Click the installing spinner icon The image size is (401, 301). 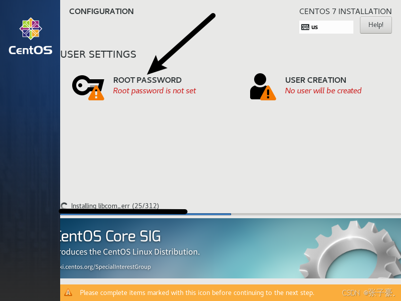click(64, 206)
